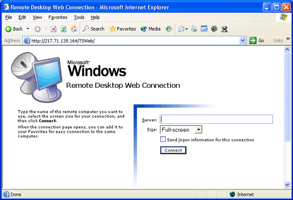Click the title bar IE icon

[6, 7]
